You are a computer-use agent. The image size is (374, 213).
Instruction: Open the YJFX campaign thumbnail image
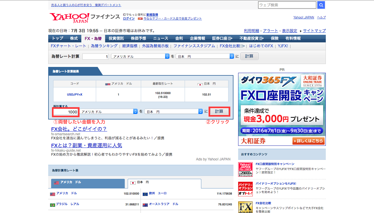(x=245, y=169)
